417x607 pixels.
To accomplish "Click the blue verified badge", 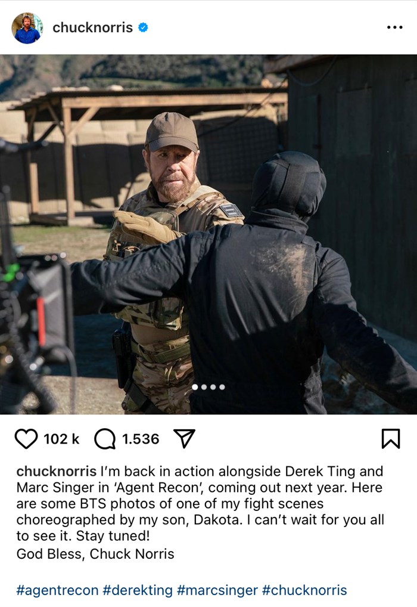I will [x=143, y=27].
